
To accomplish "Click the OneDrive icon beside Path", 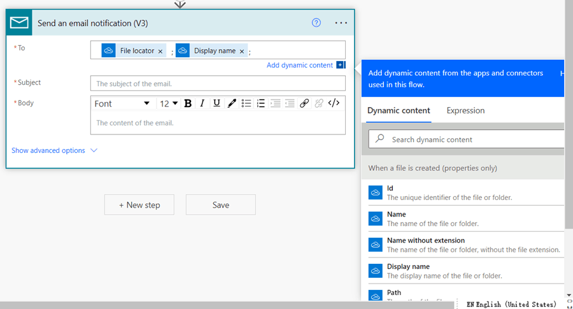I will (x=375, y=296).
